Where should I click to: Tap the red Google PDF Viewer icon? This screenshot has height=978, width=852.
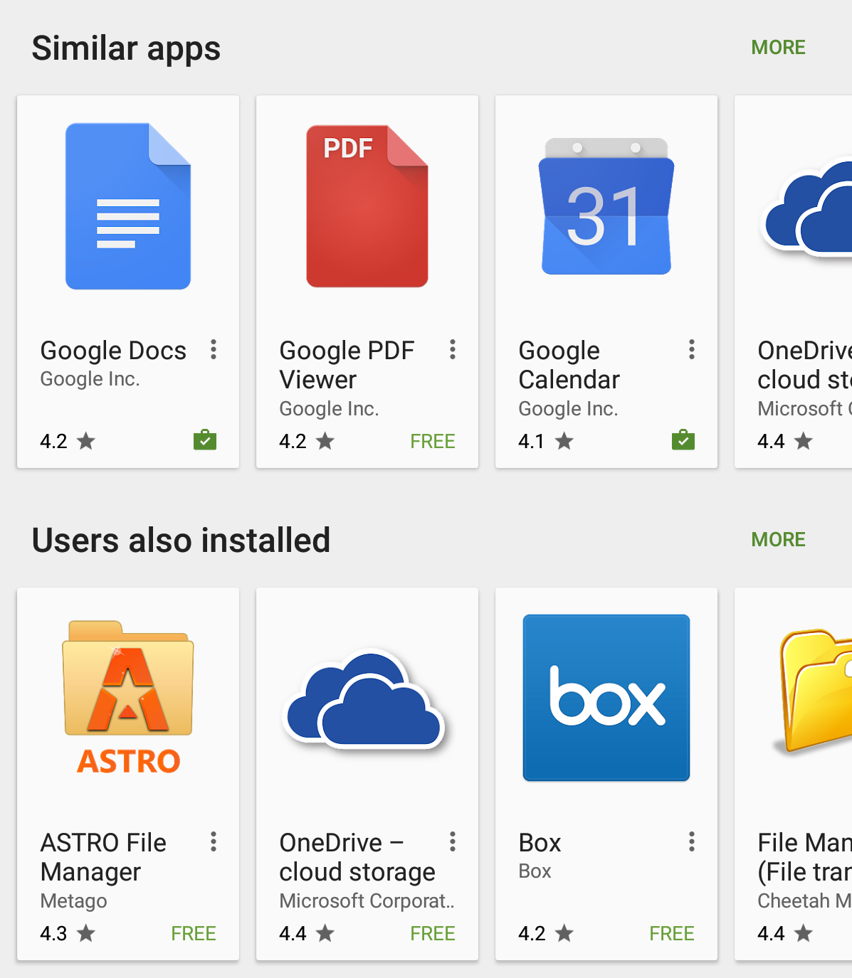pos(367,206)
